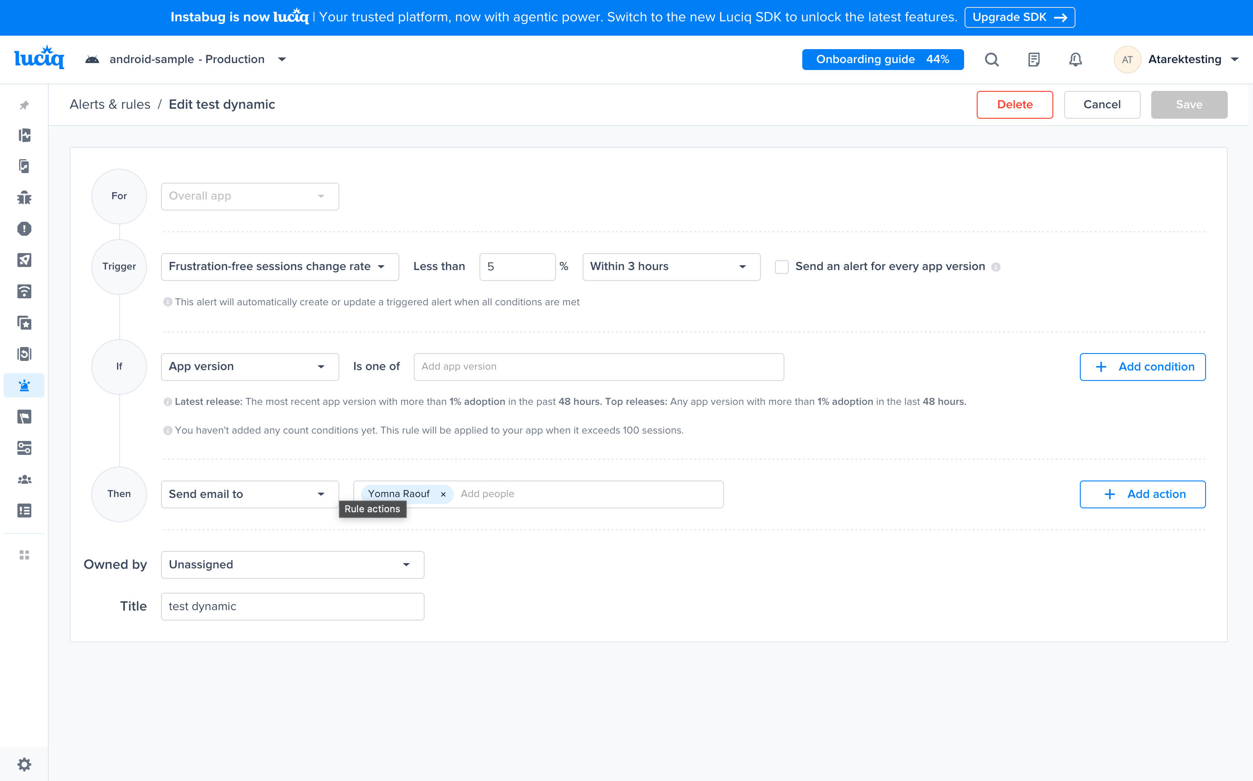This screenshot has width=1253, height=781.
Task: Click Add condition button
Action: (1142, 367)
